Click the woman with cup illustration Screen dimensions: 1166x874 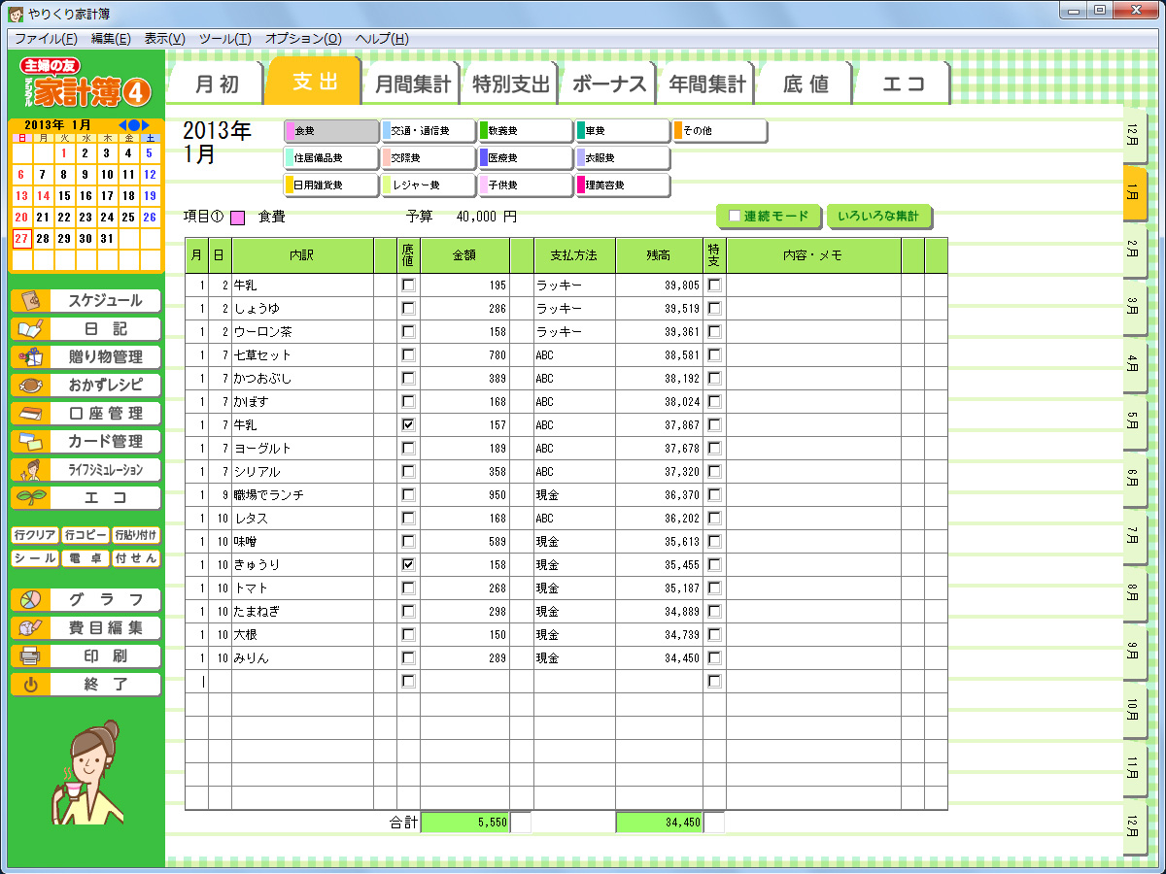[86, 772]
